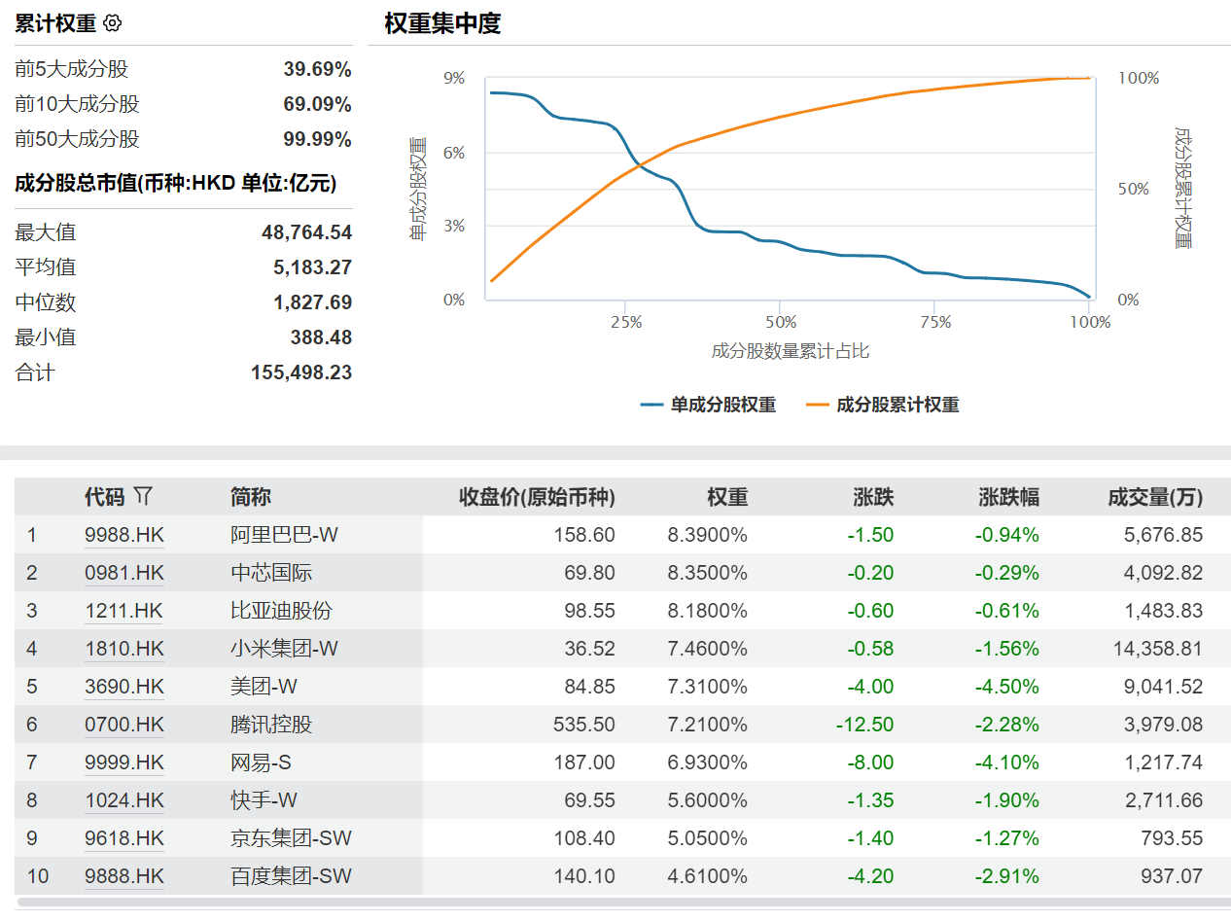The image size is (1231, 922).
Task: Open the 9618.HK JD stock link
Action: [123, 837]
